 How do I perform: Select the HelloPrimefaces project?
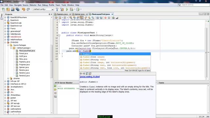click(x=16, y=40)
